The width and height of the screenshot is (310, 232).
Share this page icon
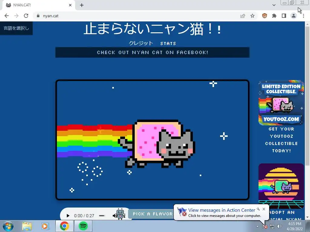(x=243, y=16)
